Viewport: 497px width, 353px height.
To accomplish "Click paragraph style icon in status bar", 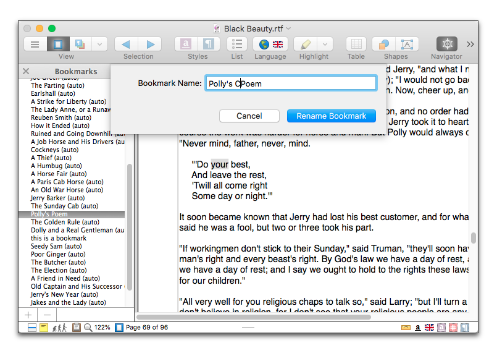I will coord(465,327).
